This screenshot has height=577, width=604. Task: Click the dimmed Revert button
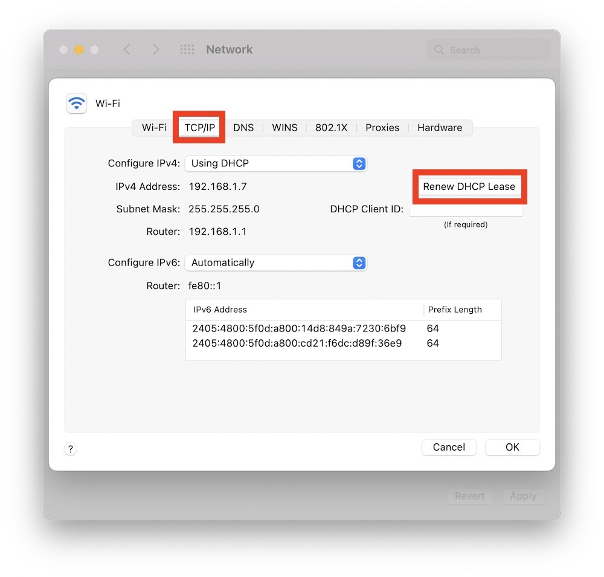(x=469, y=496)
